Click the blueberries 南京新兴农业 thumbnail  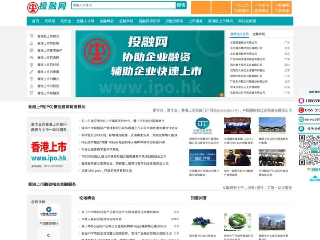(203, 222)
